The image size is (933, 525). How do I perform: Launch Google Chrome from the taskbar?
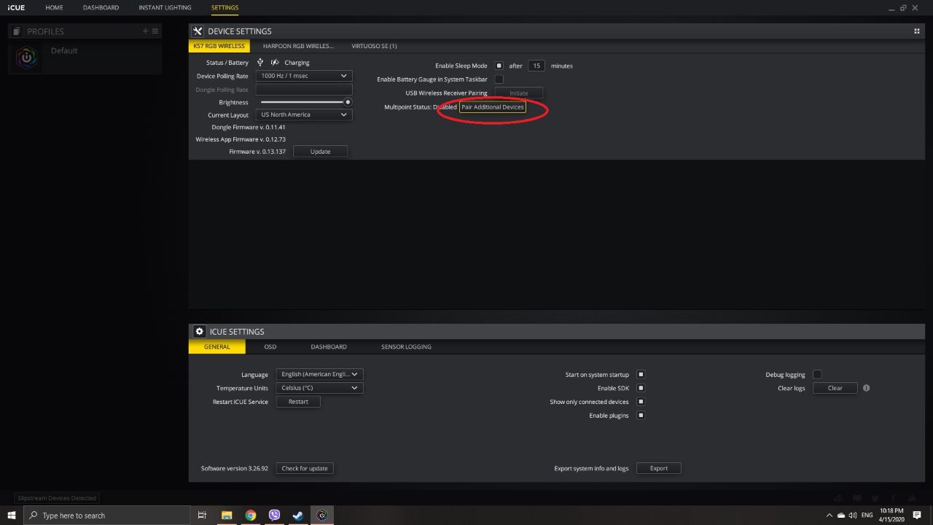click(x=251, y=516)
